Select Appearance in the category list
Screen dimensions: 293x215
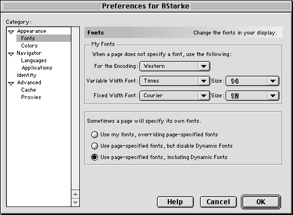32,31
